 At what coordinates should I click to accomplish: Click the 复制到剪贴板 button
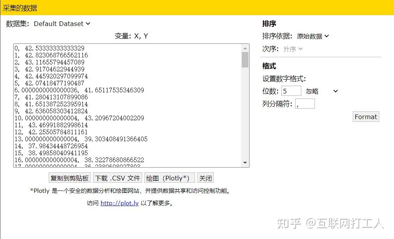(69, 177)
